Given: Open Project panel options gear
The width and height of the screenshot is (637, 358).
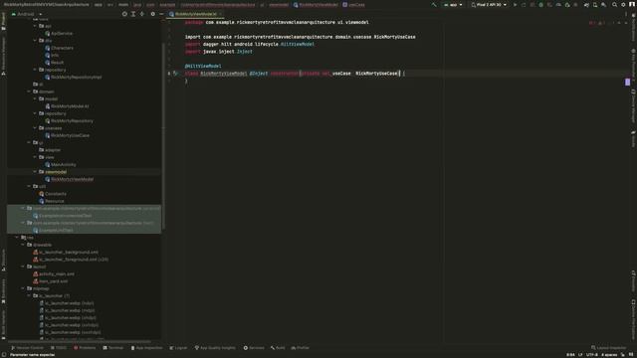Looking at the screenshot, I should [152, 14].
